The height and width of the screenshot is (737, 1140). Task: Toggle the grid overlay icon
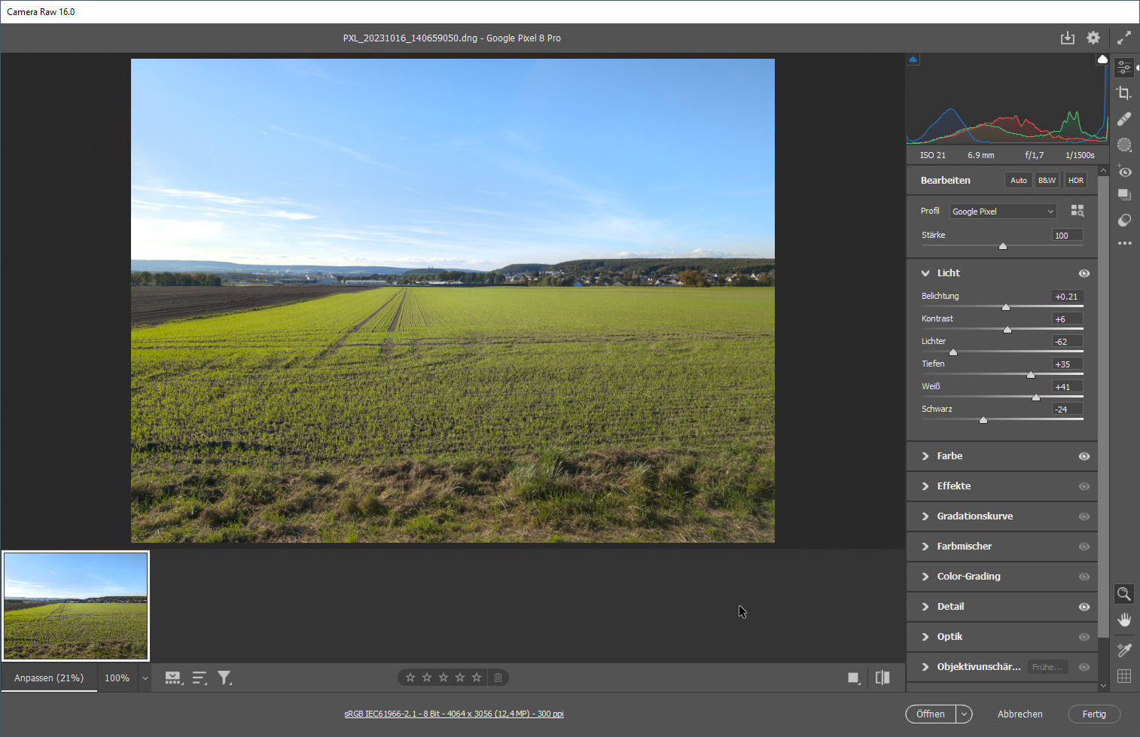1124,676
